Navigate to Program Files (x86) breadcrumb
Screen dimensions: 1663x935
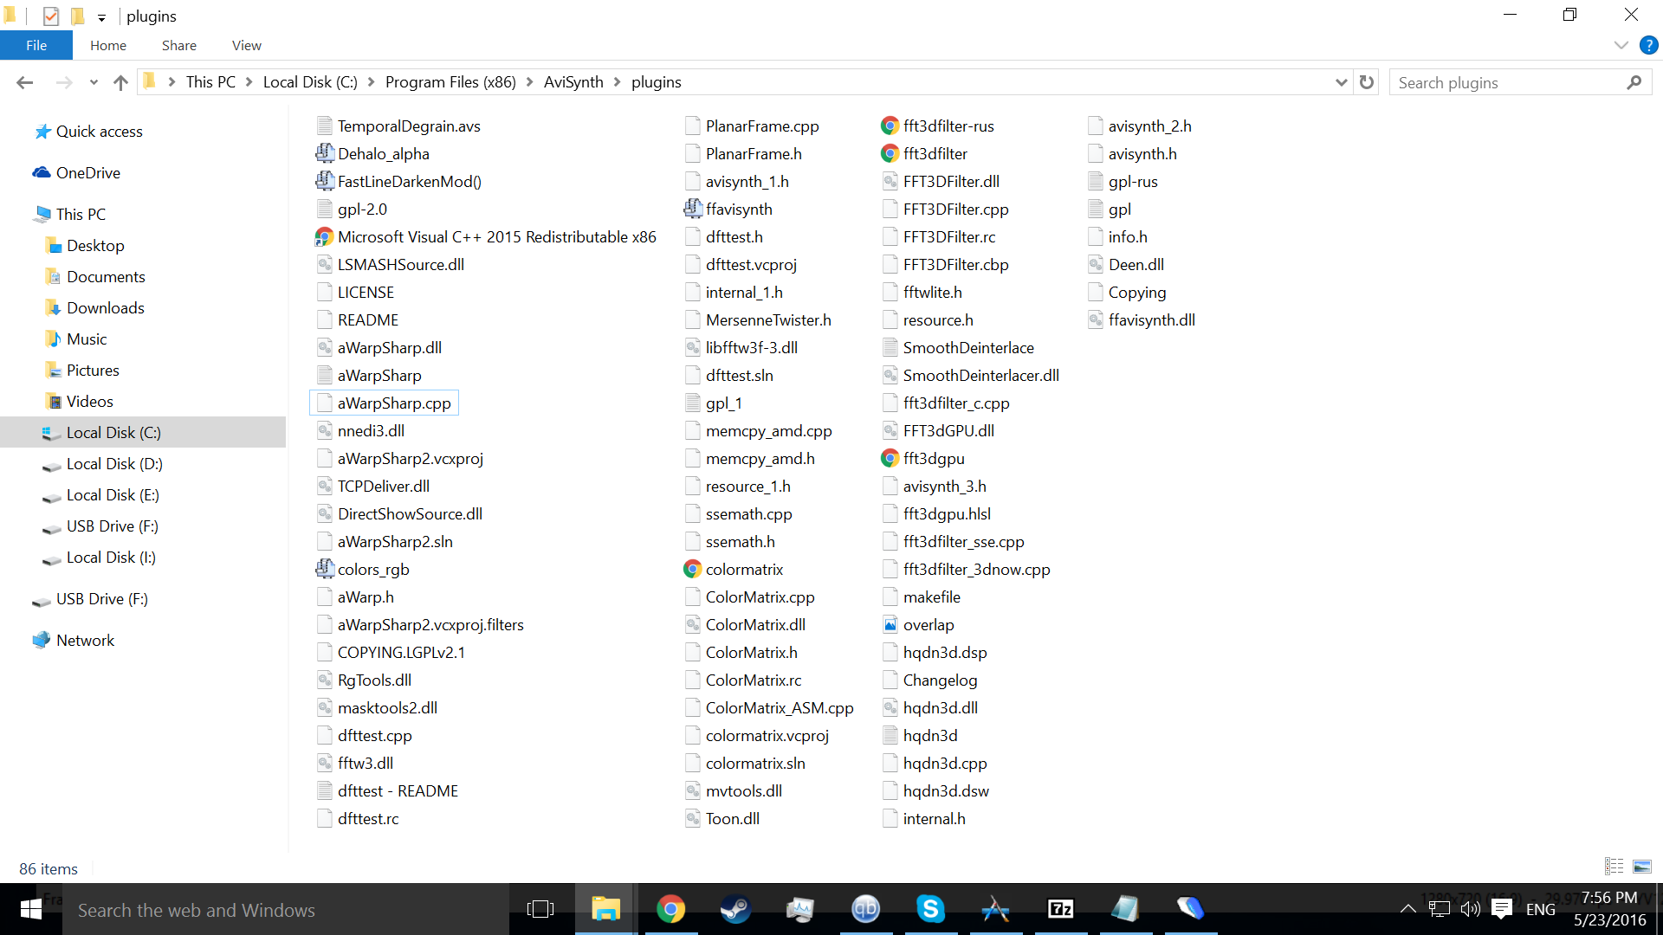[450, 82]
